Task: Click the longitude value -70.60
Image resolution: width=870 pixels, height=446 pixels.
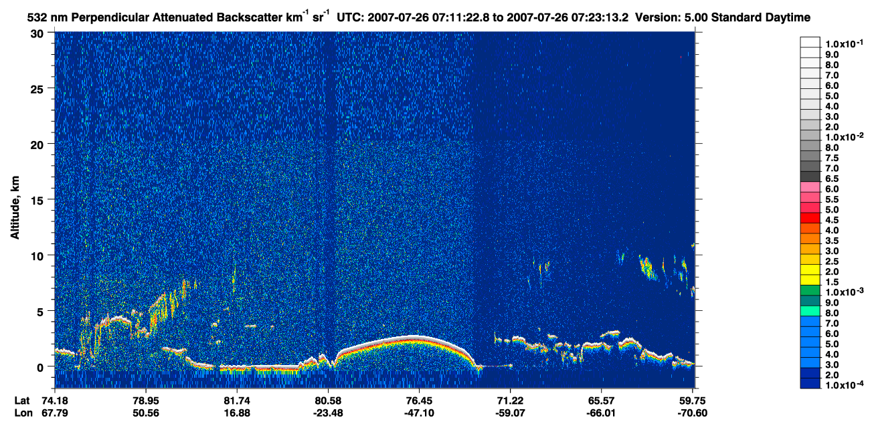Action: tap(692, 413)
